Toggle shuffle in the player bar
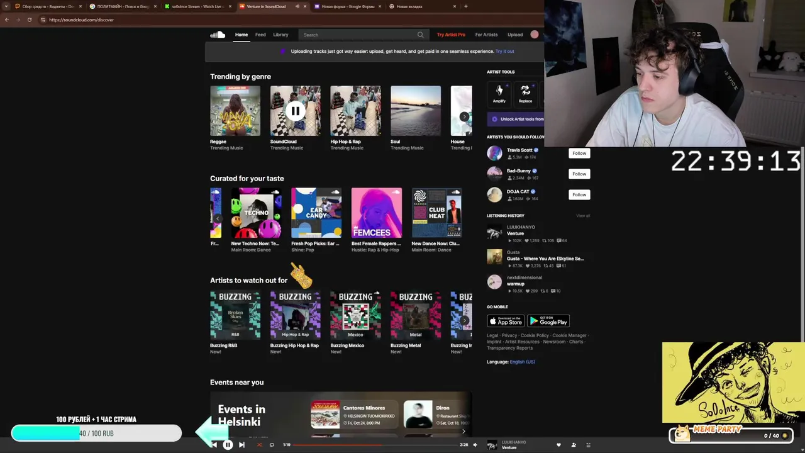This screenshot has height=453, width=805. (x=258, y=445)
